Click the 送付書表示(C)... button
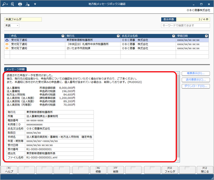Image resolution: width=214 pixels, height=180 pixels. [196, 80]
